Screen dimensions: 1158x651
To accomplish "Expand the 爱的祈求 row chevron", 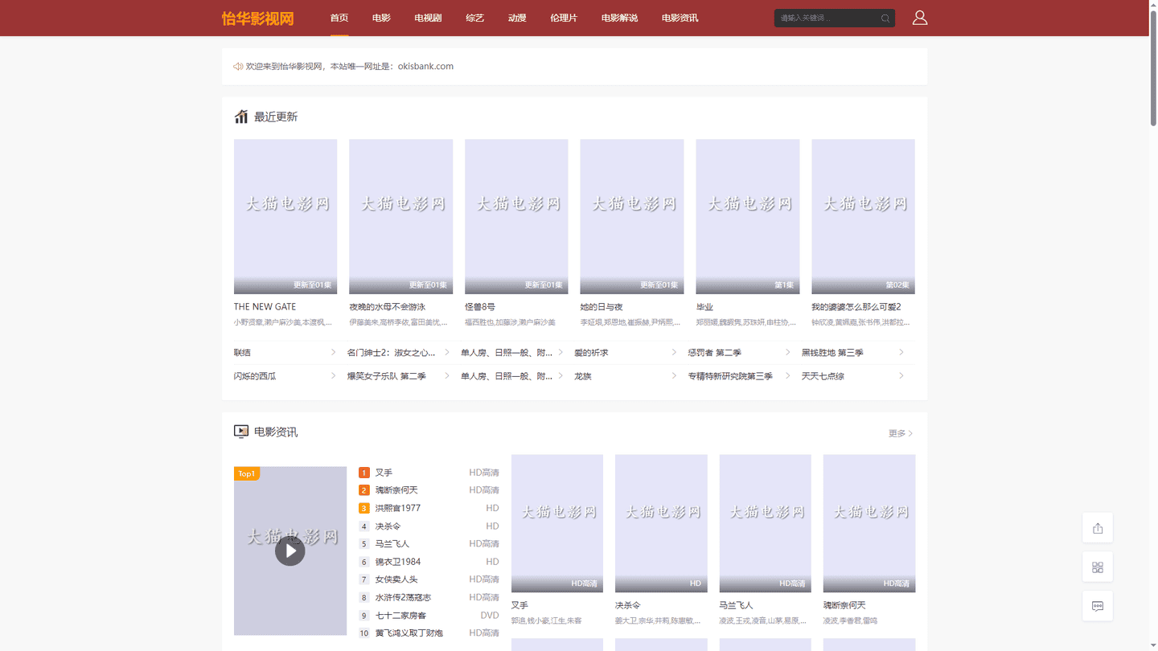I will (x=674, y=352).
